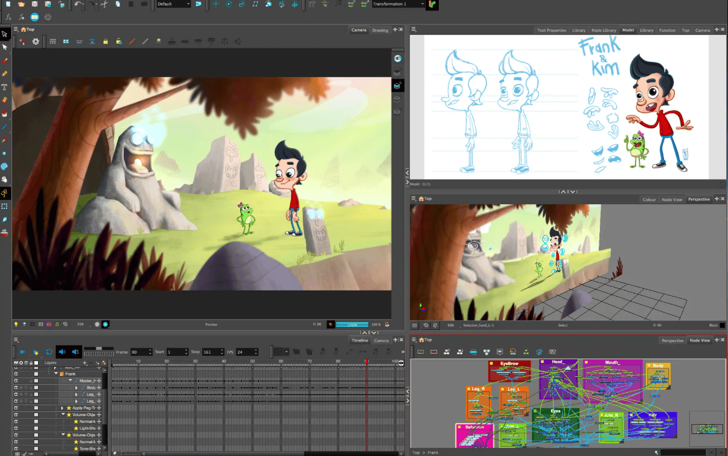Click the Add Layer plus in Timeline
Screen dimensions: 728x456
coord(85,363)
